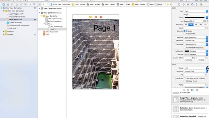Open the Debug navigator icon
Viewport: 209px width, 118px height.
25,4
